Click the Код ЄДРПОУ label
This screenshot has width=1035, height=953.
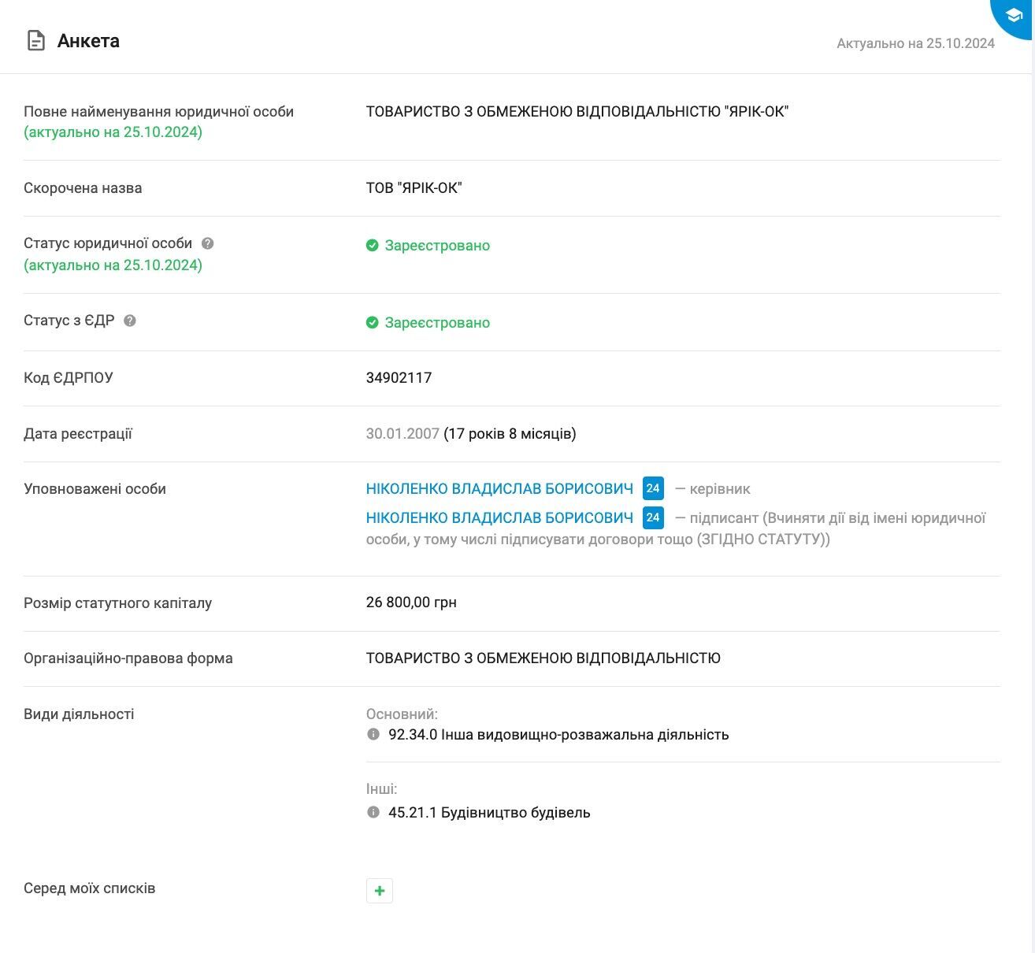(x=69, y=378)
